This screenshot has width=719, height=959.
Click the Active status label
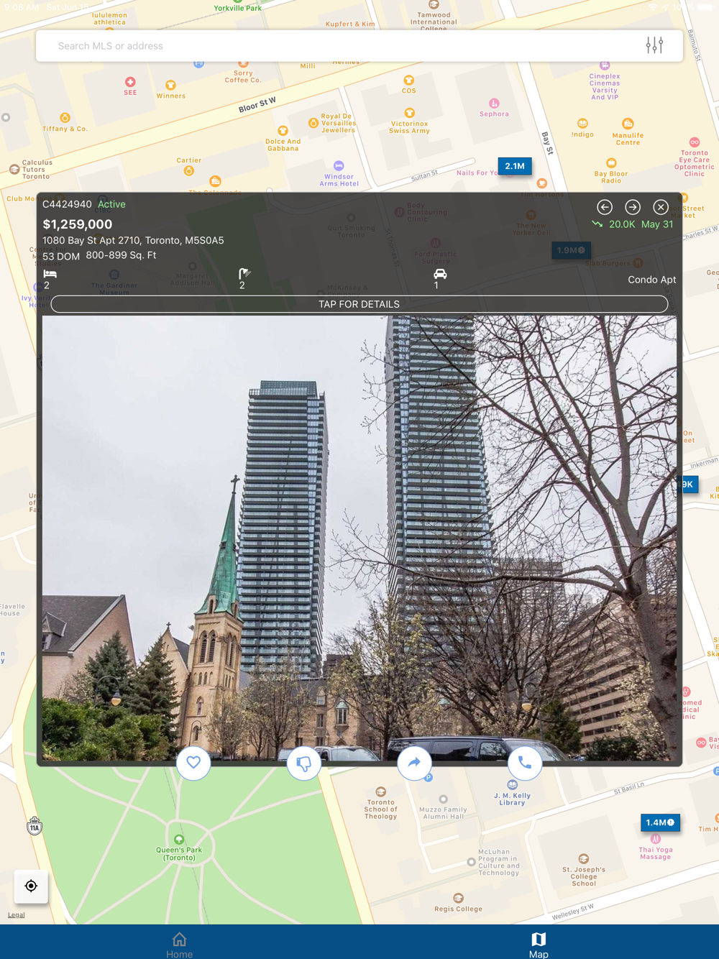(x=111, y=204)
